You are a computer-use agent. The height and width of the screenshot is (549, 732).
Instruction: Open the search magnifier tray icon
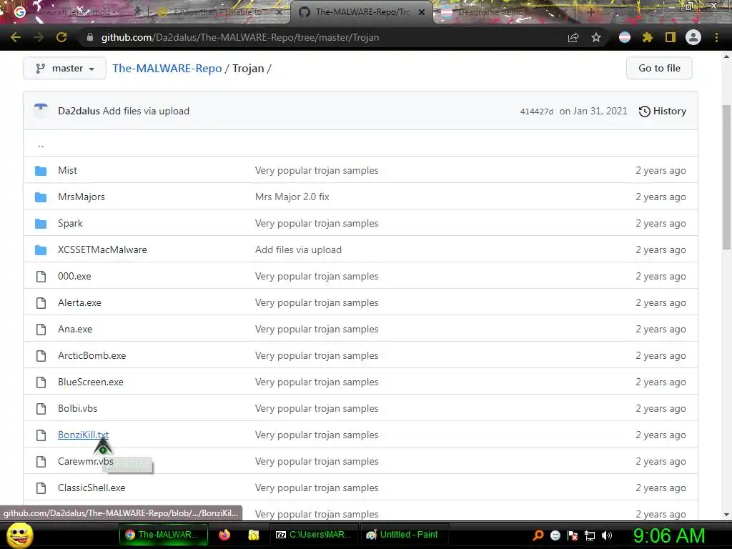[x=538, y=535]
